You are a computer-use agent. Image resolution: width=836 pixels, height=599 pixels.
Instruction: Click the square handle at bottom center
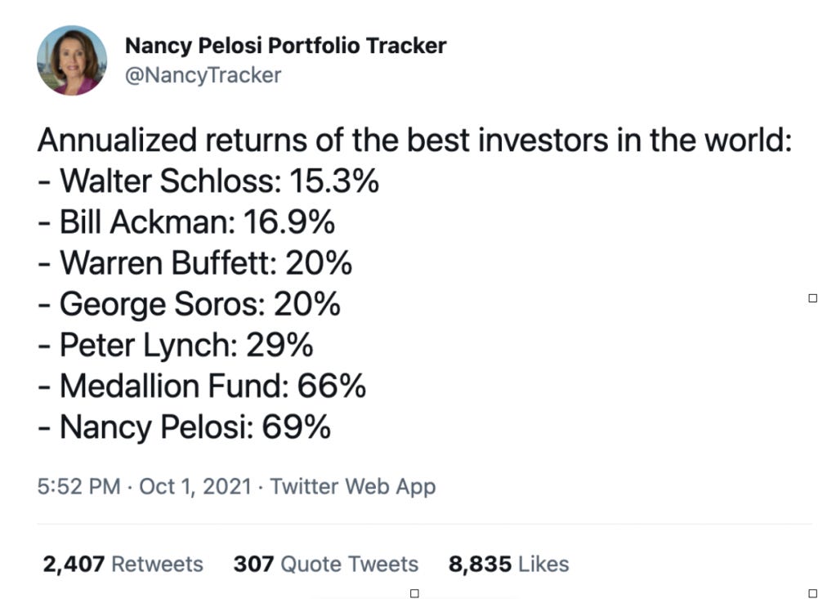tap(414, 593)
